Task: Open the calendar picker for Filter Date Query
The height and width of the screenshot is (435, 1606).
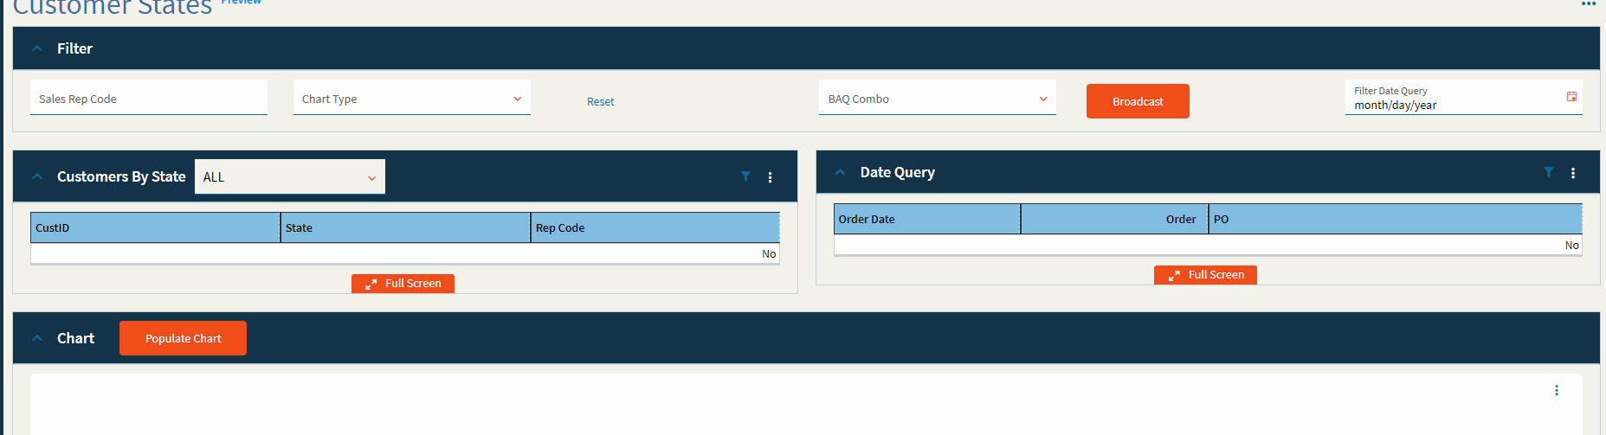Action: coord(1571,97)
